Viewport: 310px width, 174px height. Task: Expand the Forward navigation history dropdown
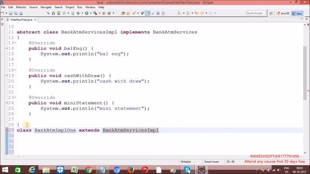(x=215, y=13)
